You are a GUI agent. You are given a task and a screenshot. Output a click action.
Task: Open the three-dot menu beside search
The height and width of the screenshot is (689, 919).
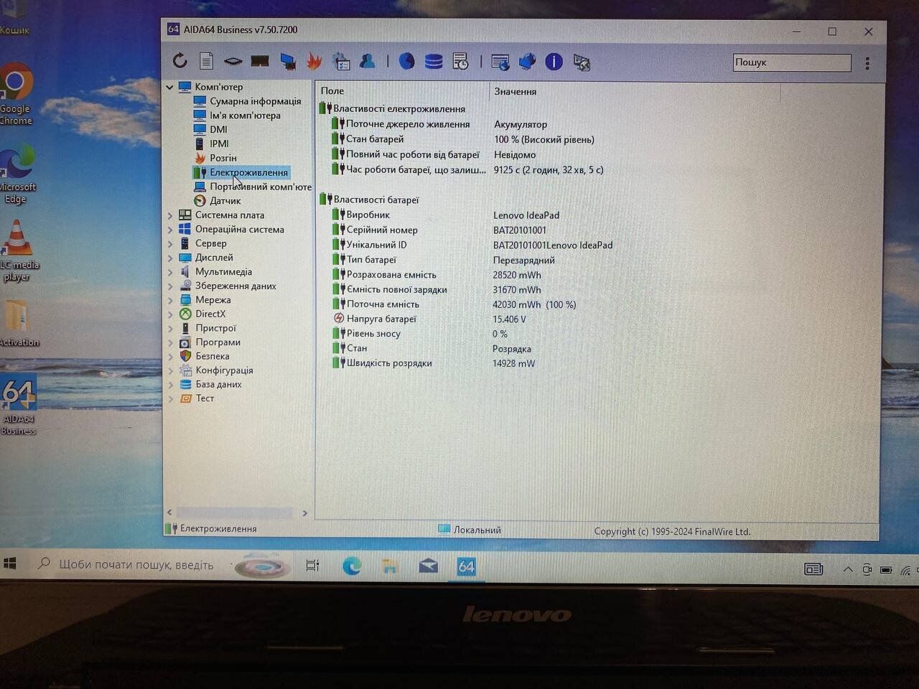[867, 63]
